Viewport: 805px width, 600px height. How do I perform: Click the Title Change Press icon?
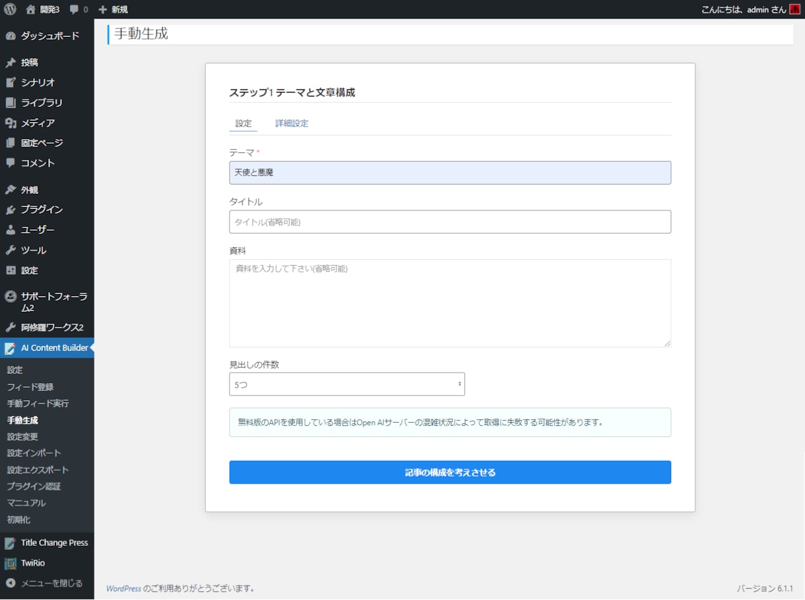[10, 543]
